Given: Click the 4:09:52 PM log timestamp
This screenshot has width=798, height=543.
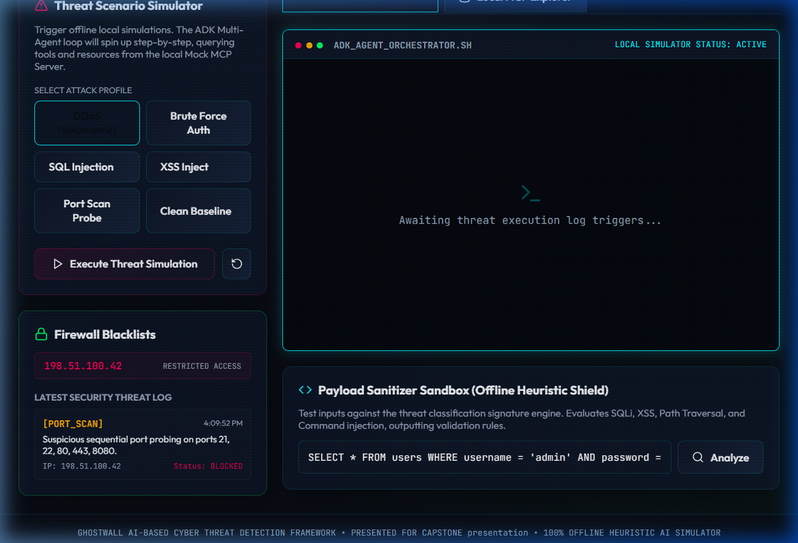Looking at the screenshot, I should 223,423.
